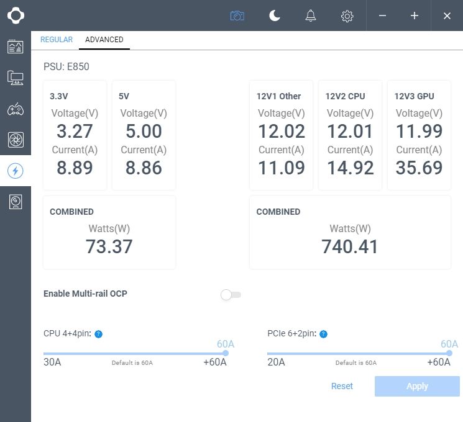Open the PC specs sidebar icon

[16, 78]
